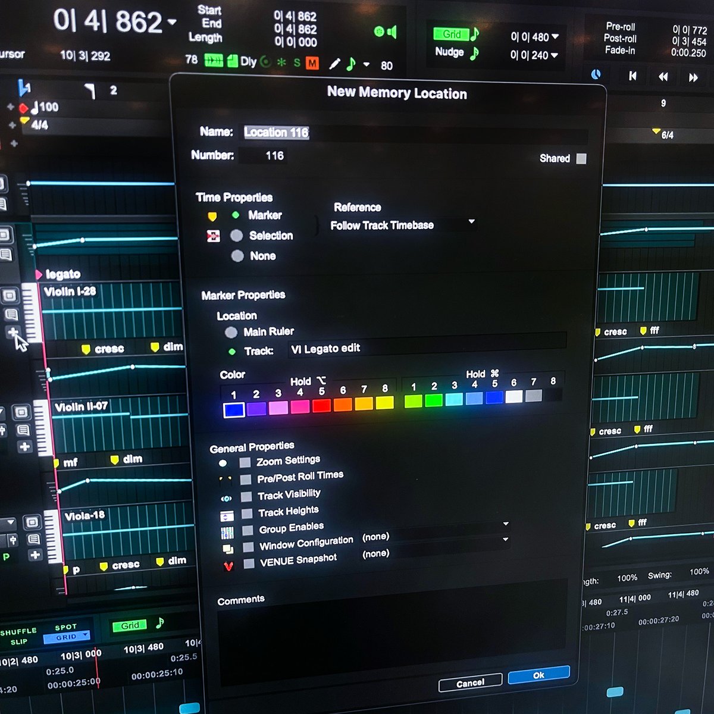Screen dimensions: 714x714
Task: Select SHUFFLE edit mode
Action: point(18,632)
